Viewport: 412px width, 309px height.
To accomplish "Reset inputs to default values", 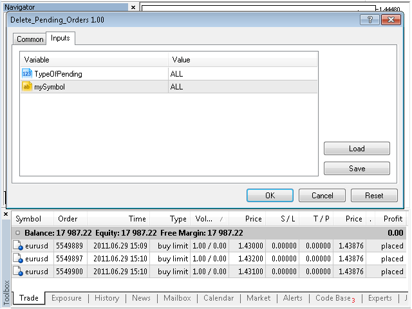I will click(374, 196).
